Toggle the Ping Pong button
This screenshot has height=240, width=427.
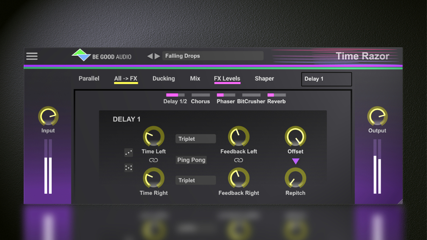[x=191, y=160]
